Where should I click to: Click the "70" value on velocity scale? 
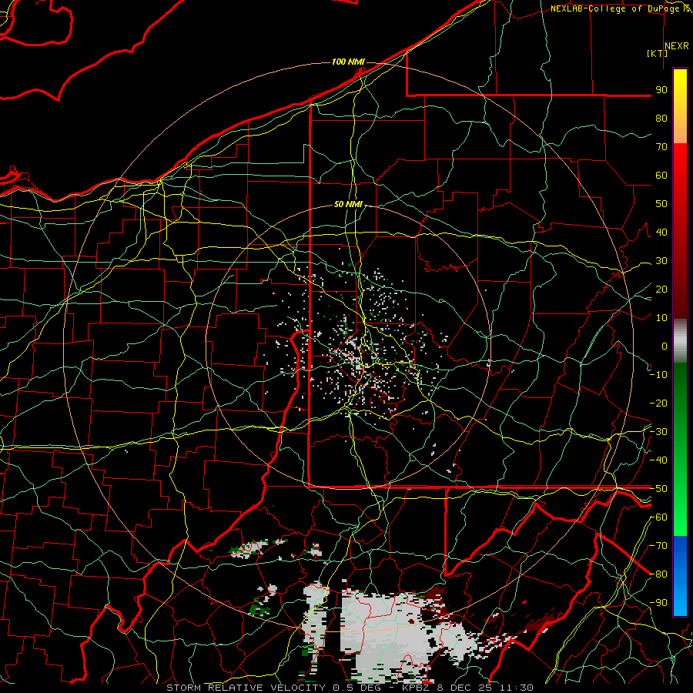pyautogui.click(x=661, y=147)
